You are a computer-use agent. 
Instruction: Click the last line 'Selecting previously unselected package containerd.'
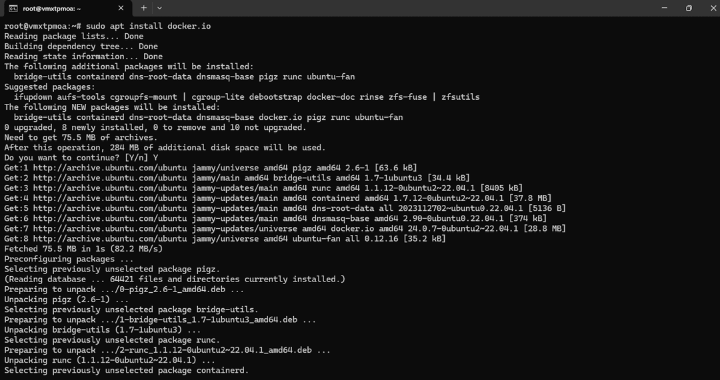[126, 370]
